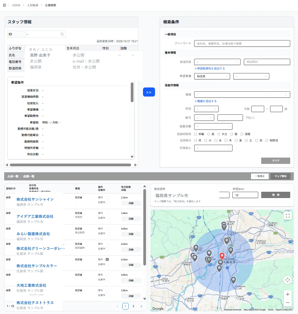The image size is (298, 314).
Task: Open みらい製薬株式会社 company link
Action: [33, 234]
